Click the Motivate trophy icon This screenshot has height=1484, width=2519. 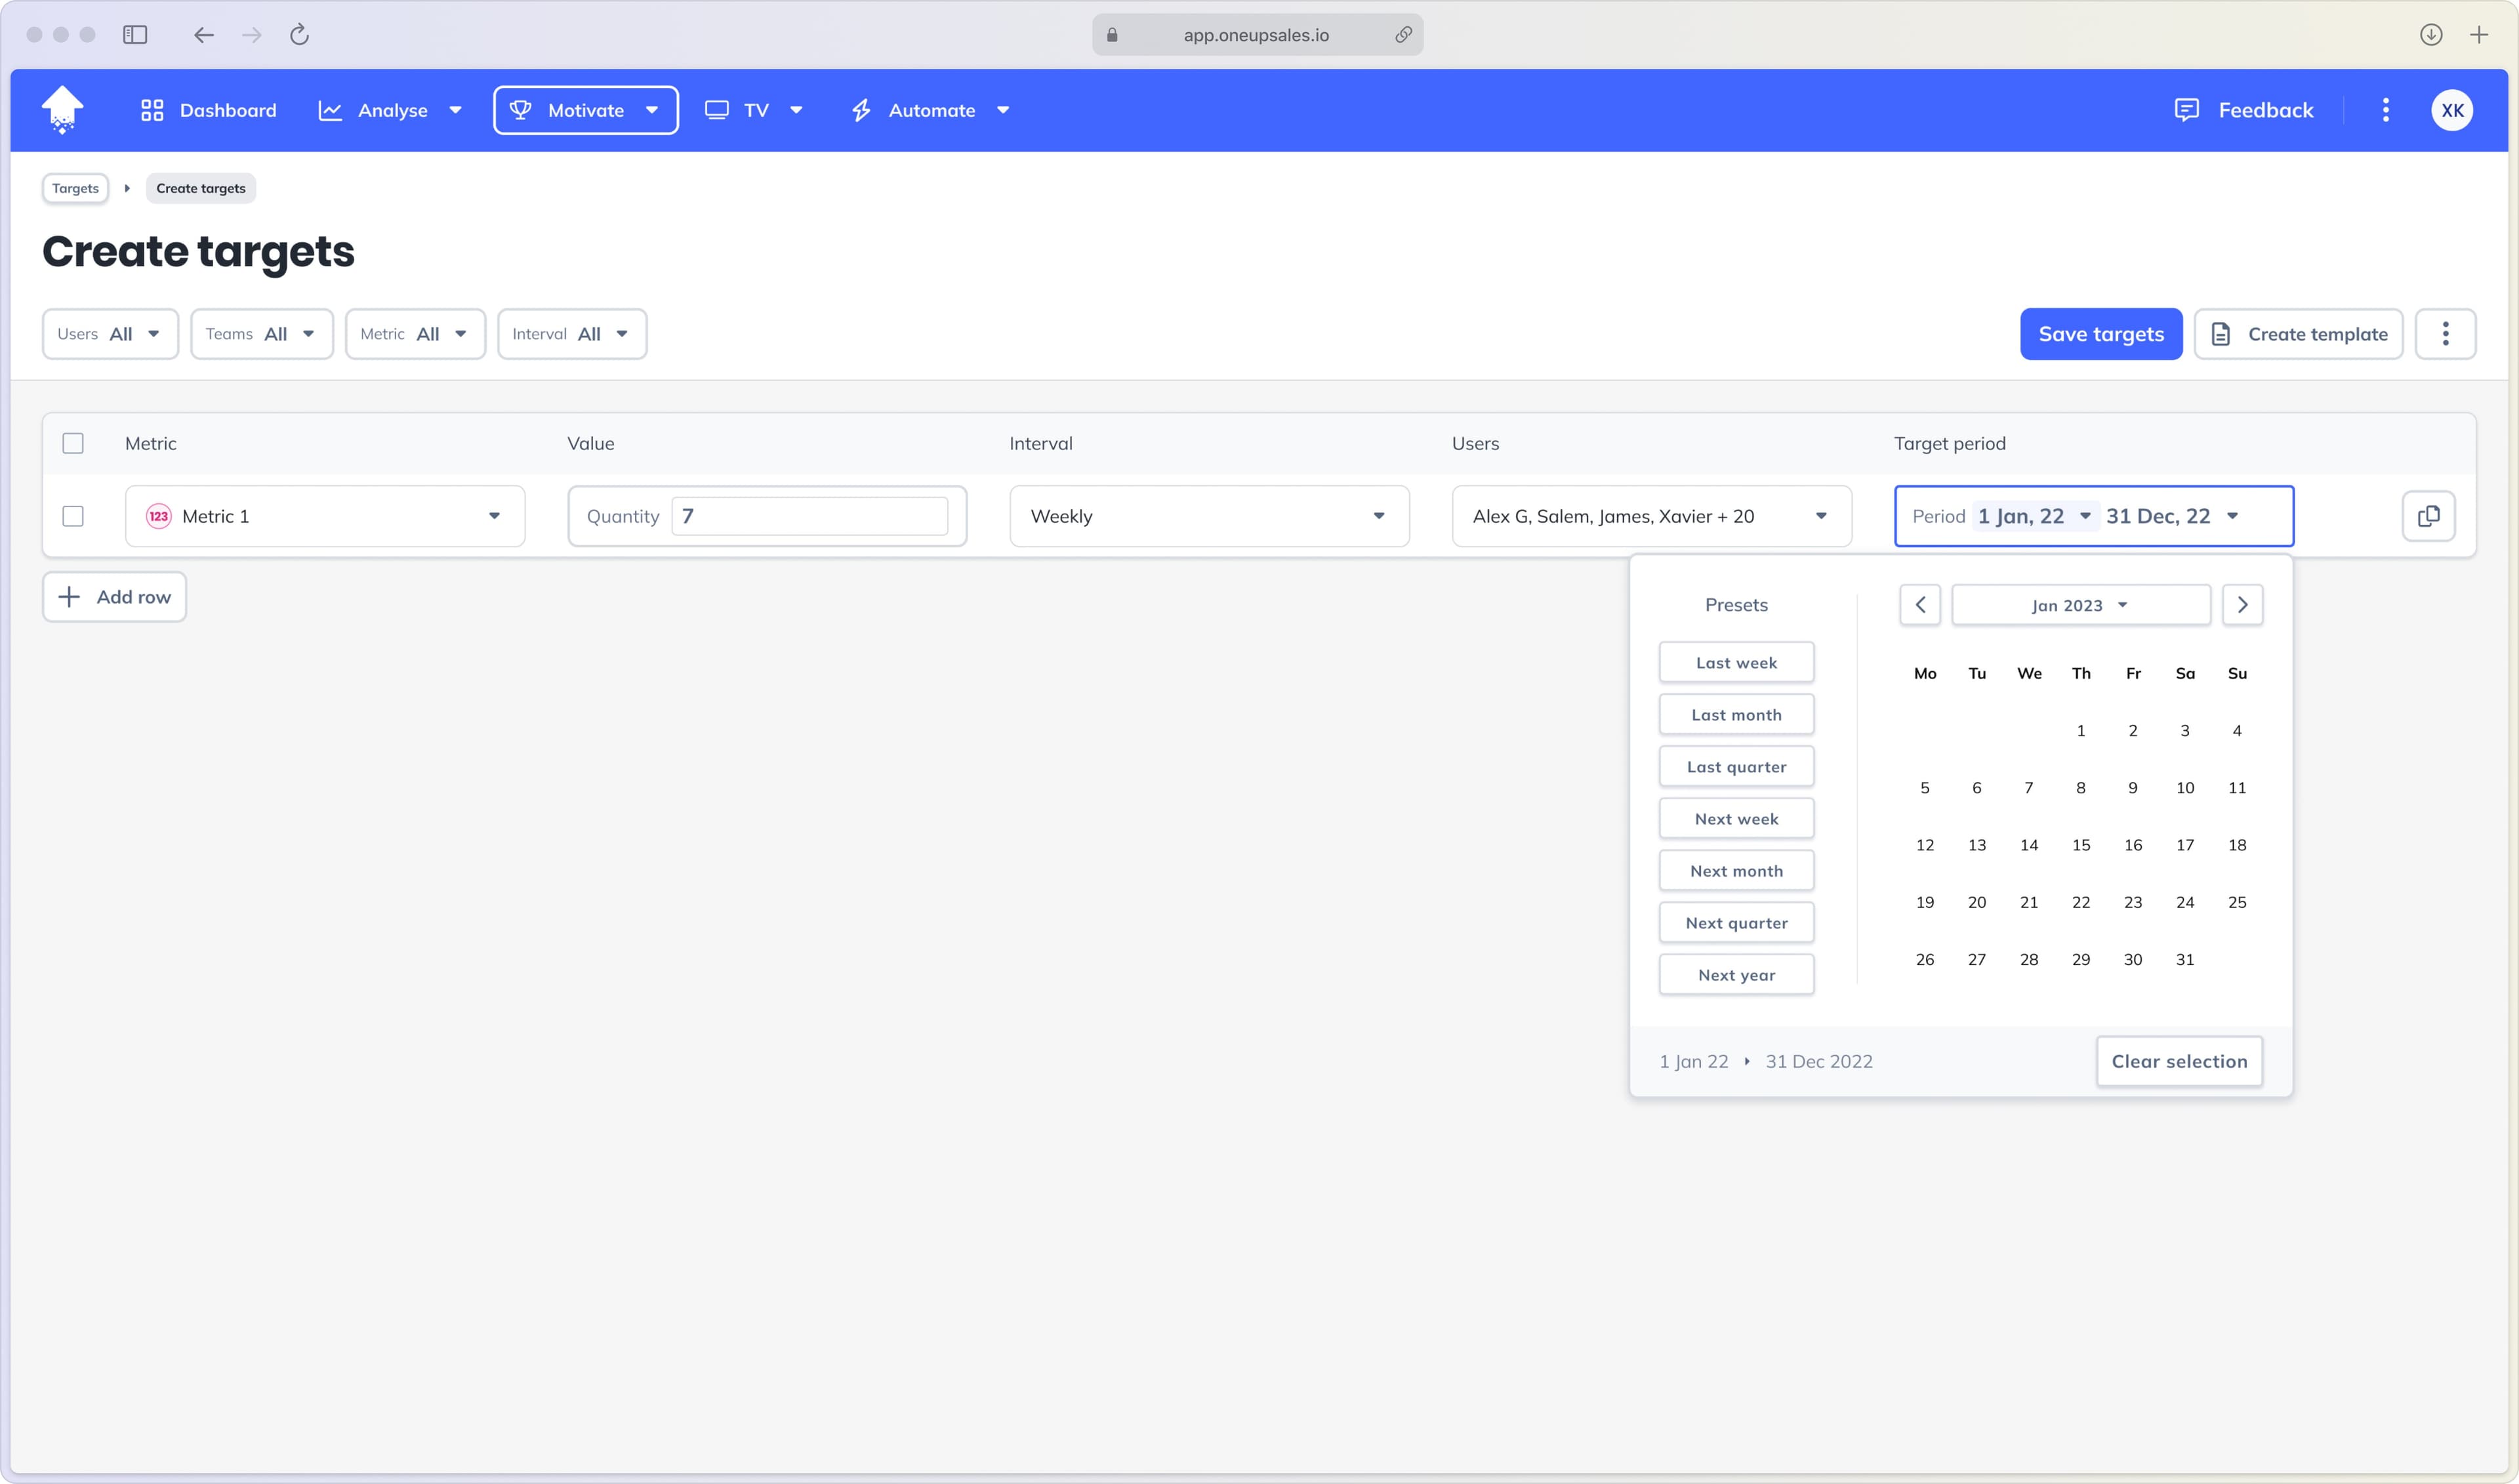coord(520,110)
